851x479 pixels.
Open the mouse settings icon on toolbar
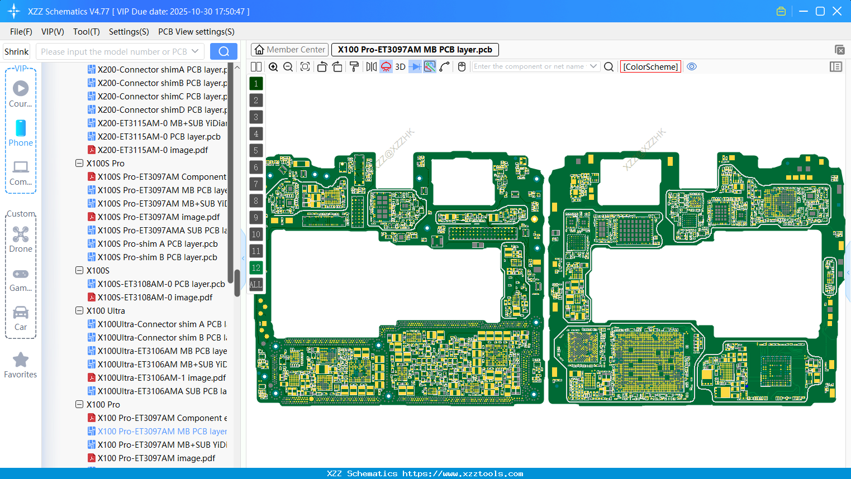[461, 66]
